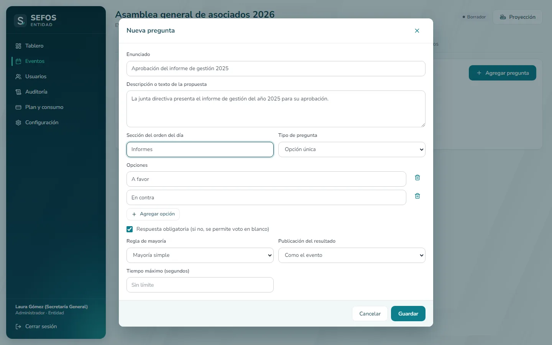The image size is (552, 345).
Task: Click the 'Respuesta obligatoria' checkbox label text
Action: click(x=203, y=229)
